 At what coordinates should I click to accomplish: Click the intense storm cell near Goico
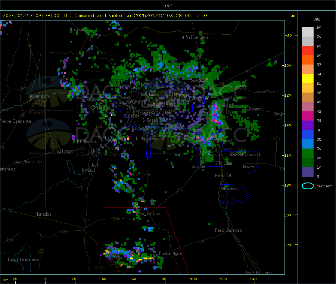click(x=216, y=115)
